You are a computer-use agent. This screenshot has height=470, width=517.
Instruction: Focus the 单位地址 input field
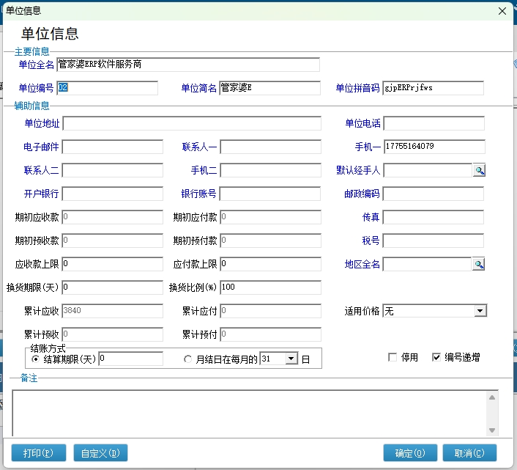(x=192, y=123)
